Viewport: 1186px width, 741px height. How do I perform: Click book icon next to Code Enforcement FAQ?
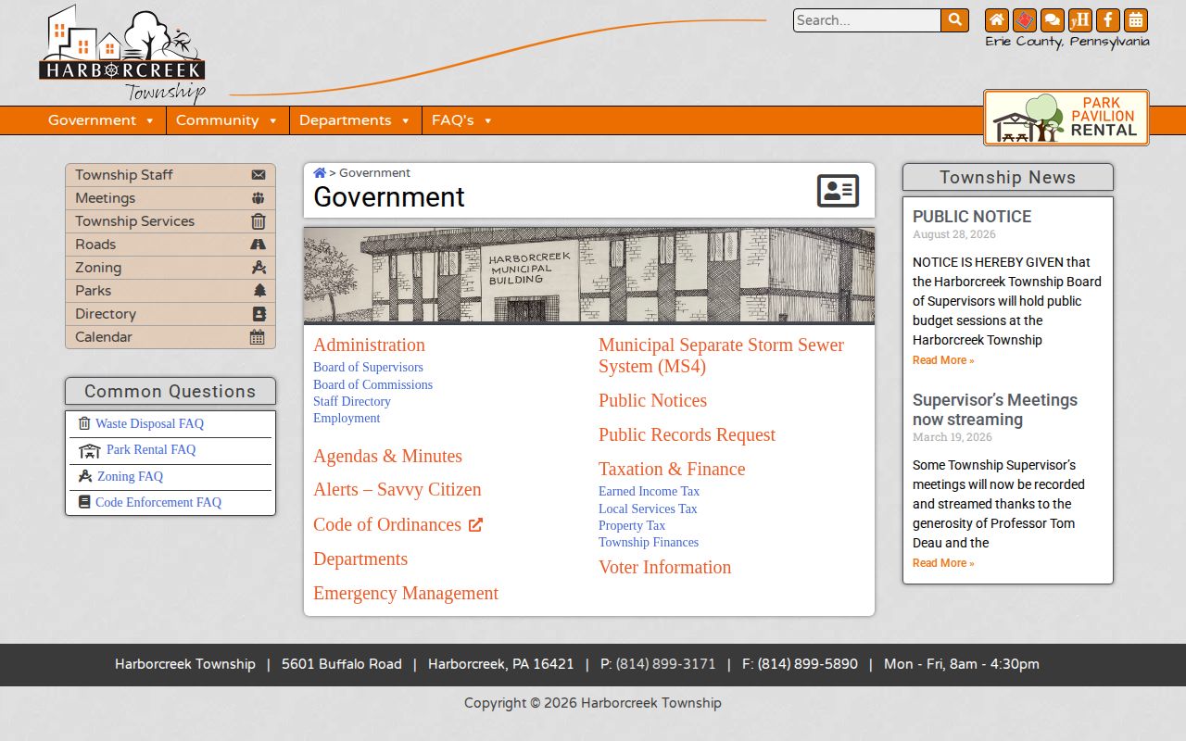(84, 502)
